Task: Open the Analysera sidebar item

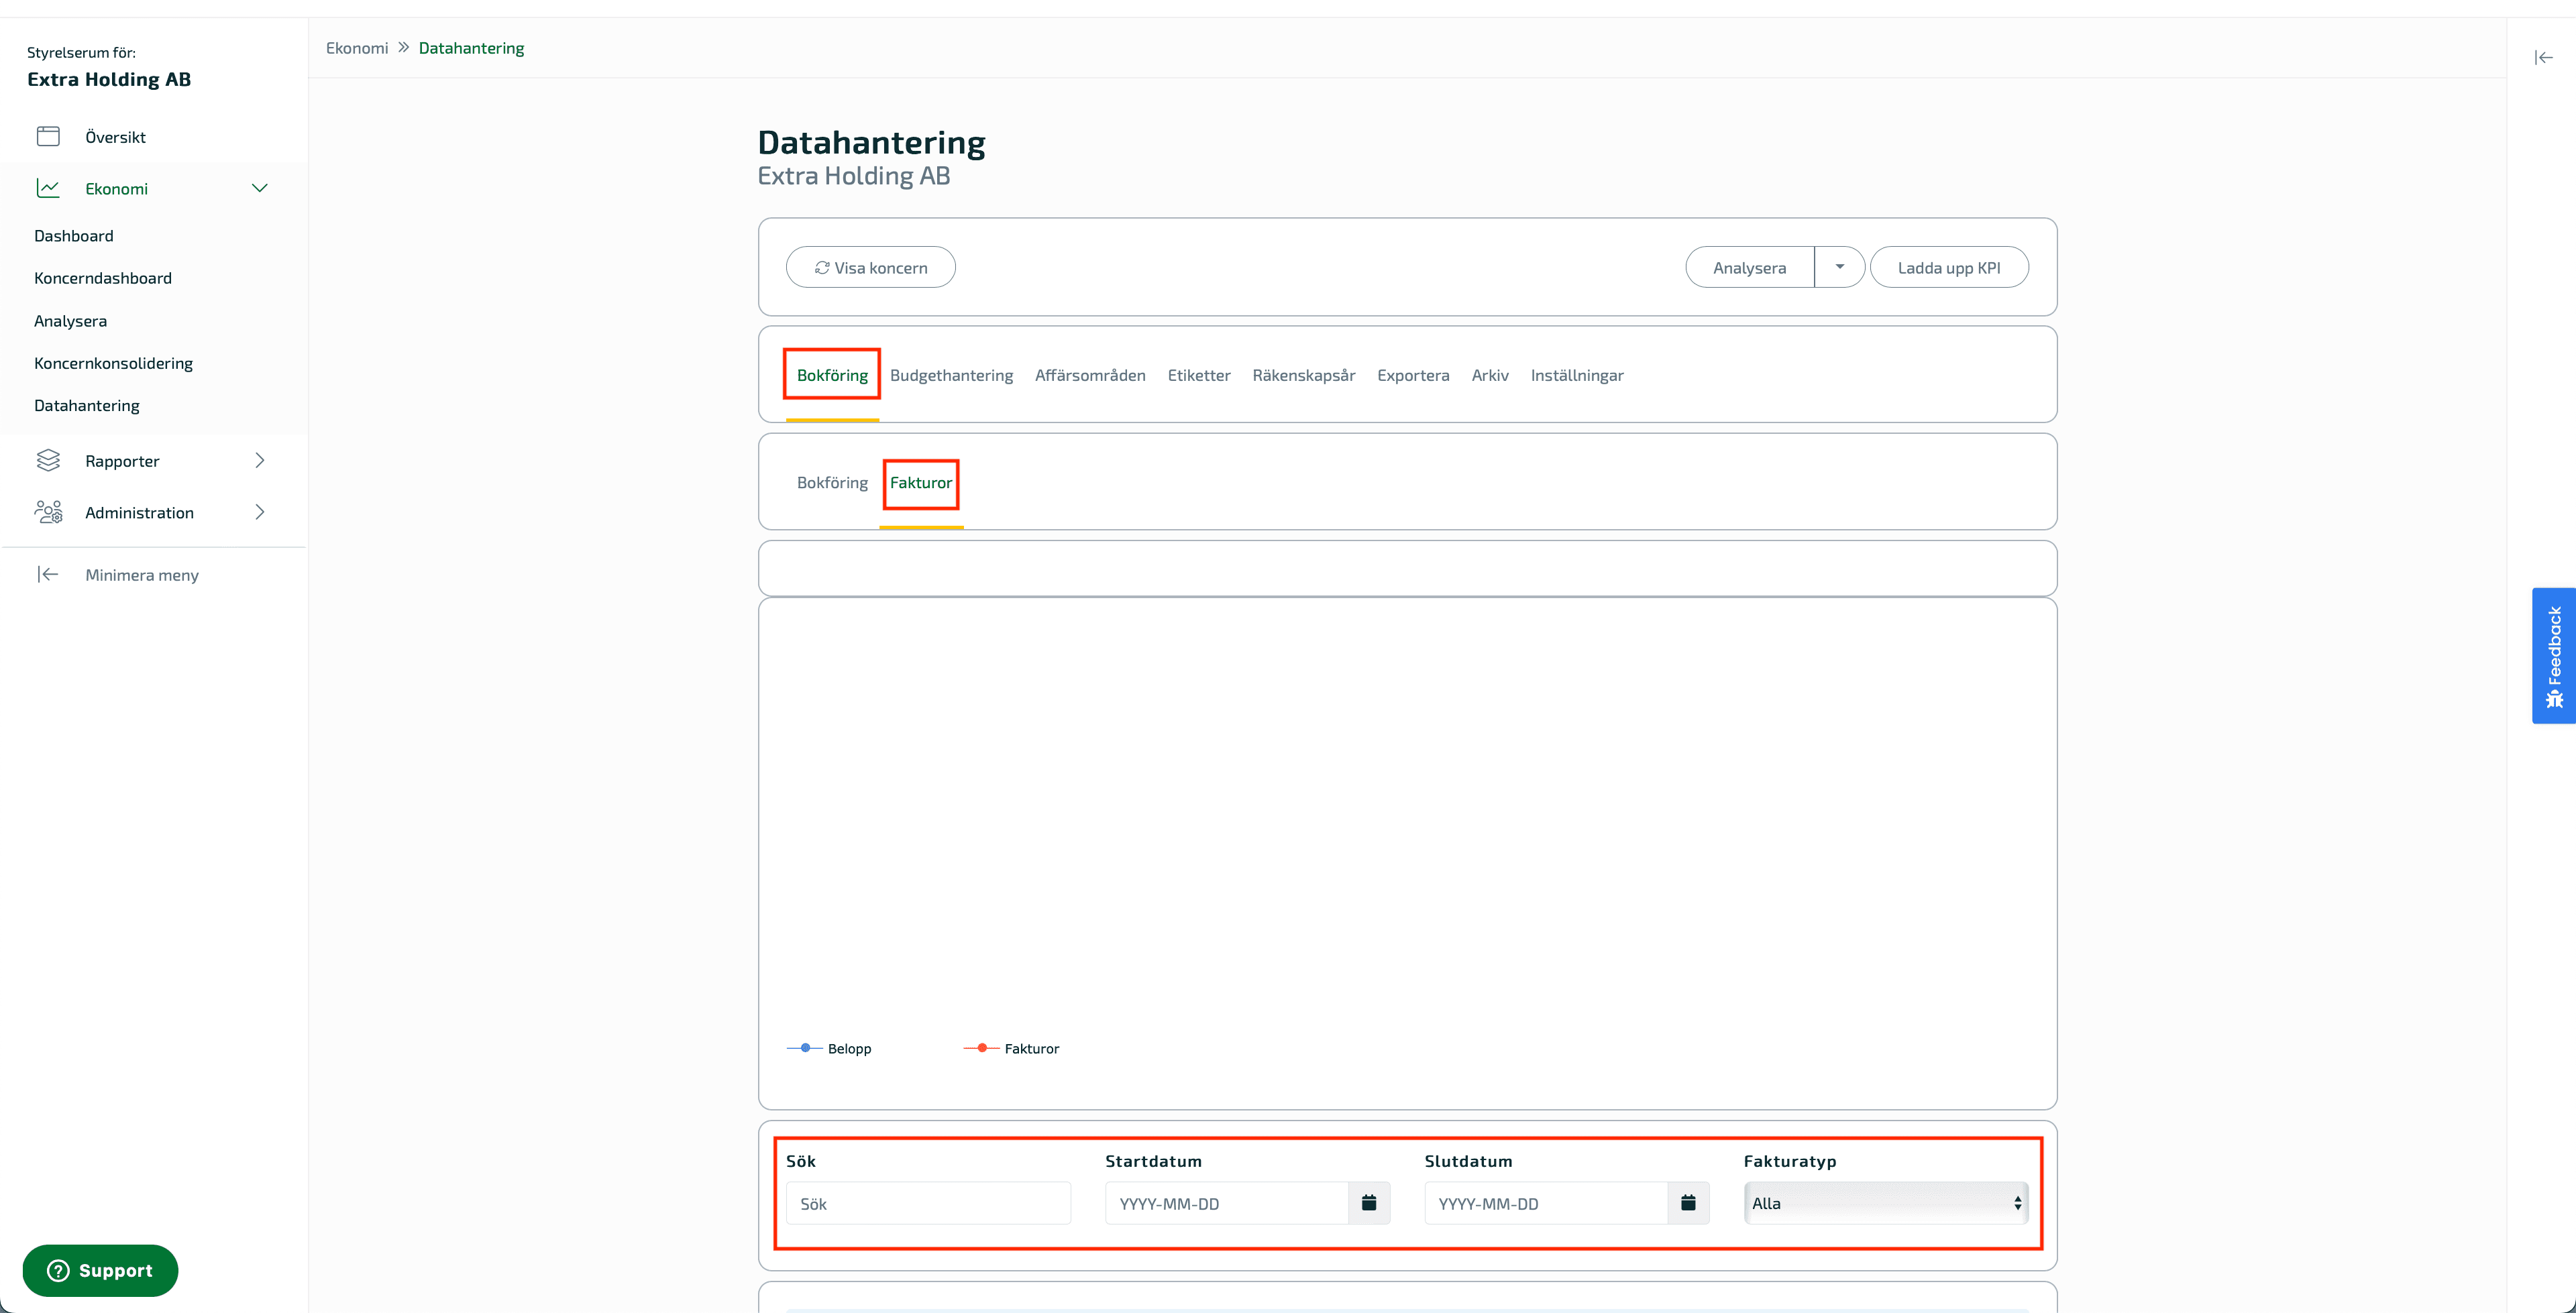Action: pos(70,321)
